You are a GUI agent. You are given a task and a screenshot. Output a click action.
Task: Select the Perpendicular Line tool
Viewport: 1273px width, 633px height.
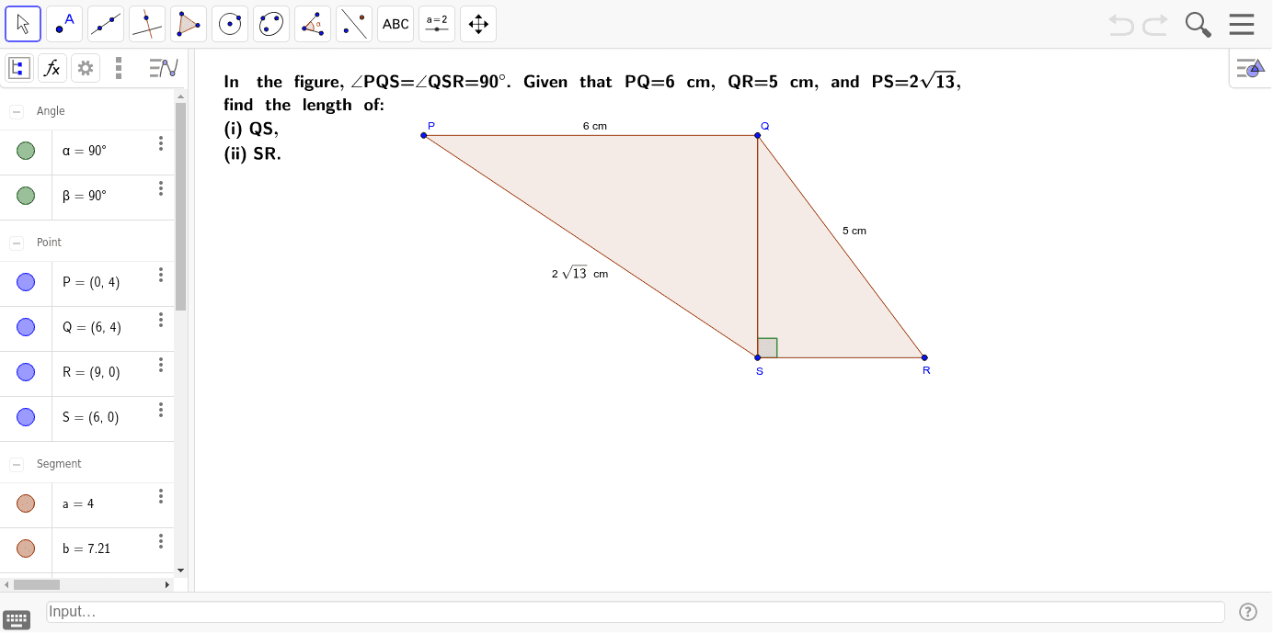(x=147, y=24)
